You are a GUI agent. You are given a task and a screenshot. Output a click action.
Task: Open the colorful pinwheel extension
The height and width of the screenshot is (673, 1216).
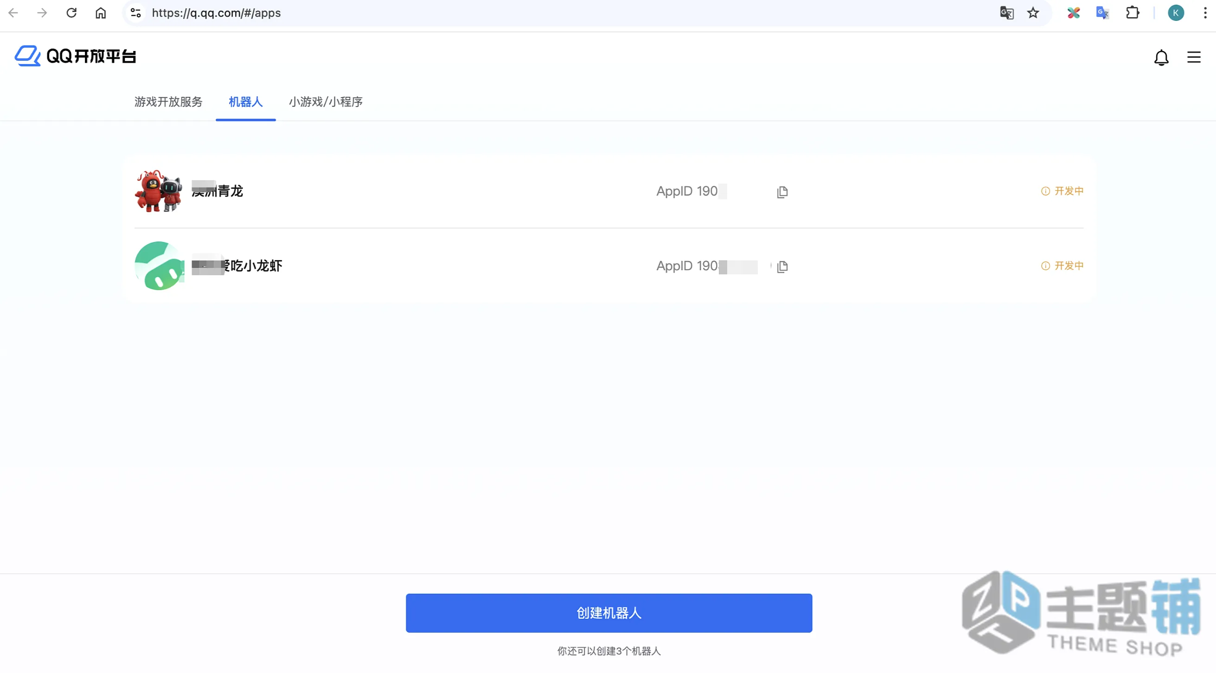coord(1074,13)
